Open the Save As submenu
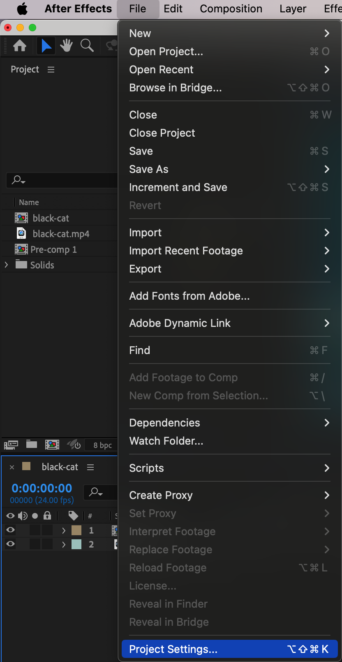This screenshot has width=342, height=662. click(230, 169)
